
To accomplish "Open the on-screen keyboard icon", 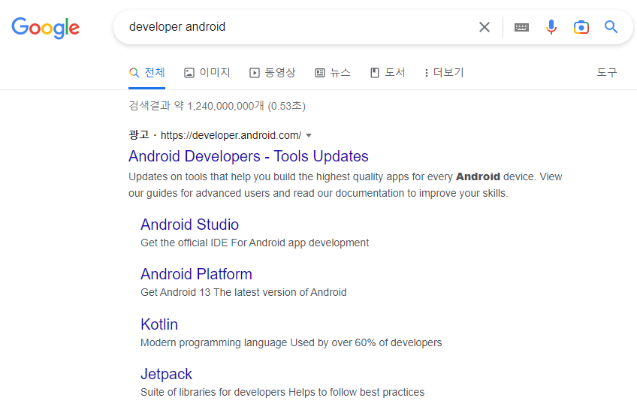I will [521, 27].
